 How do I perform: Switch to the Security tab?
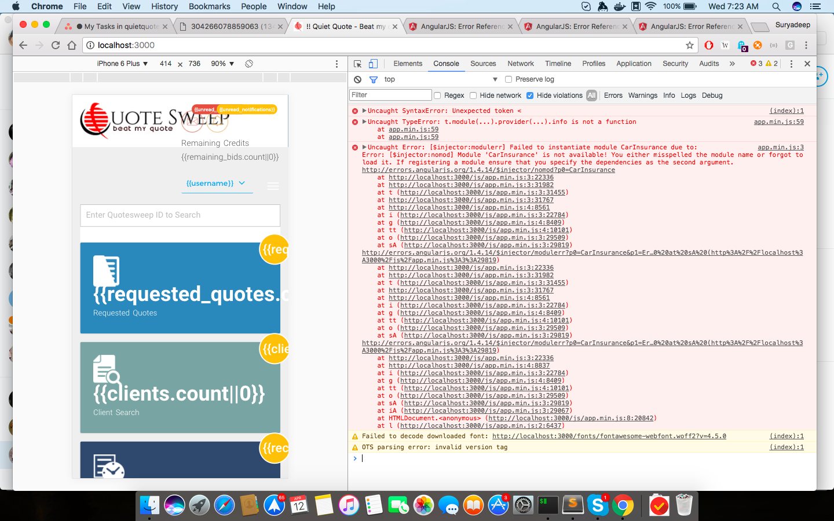pos(675,64)
